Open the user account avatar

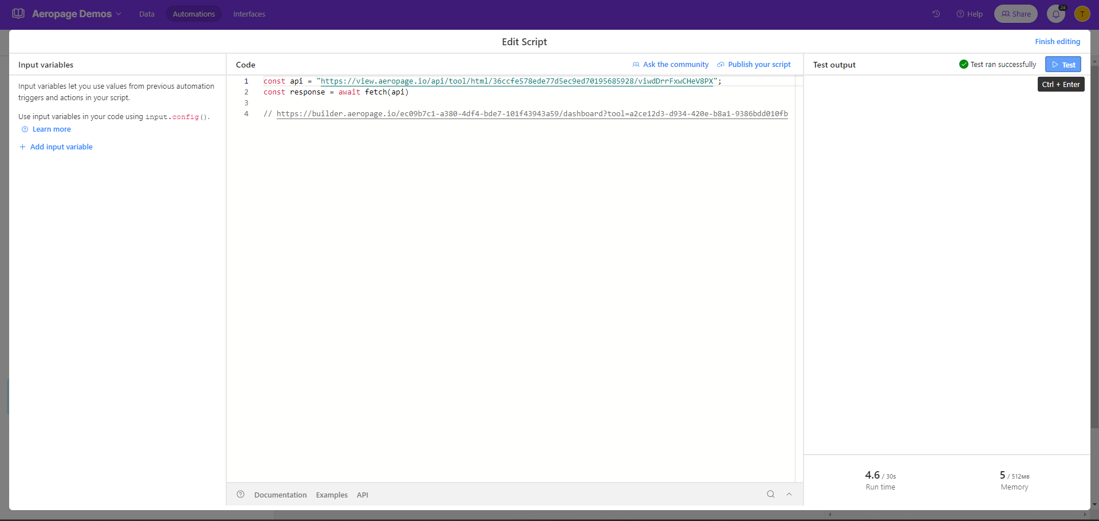pyautogui.click(x=1082, y=14)
